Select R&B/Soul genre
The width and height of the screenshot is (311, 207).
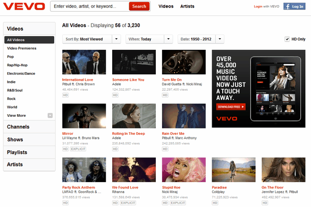coord(15,90)
